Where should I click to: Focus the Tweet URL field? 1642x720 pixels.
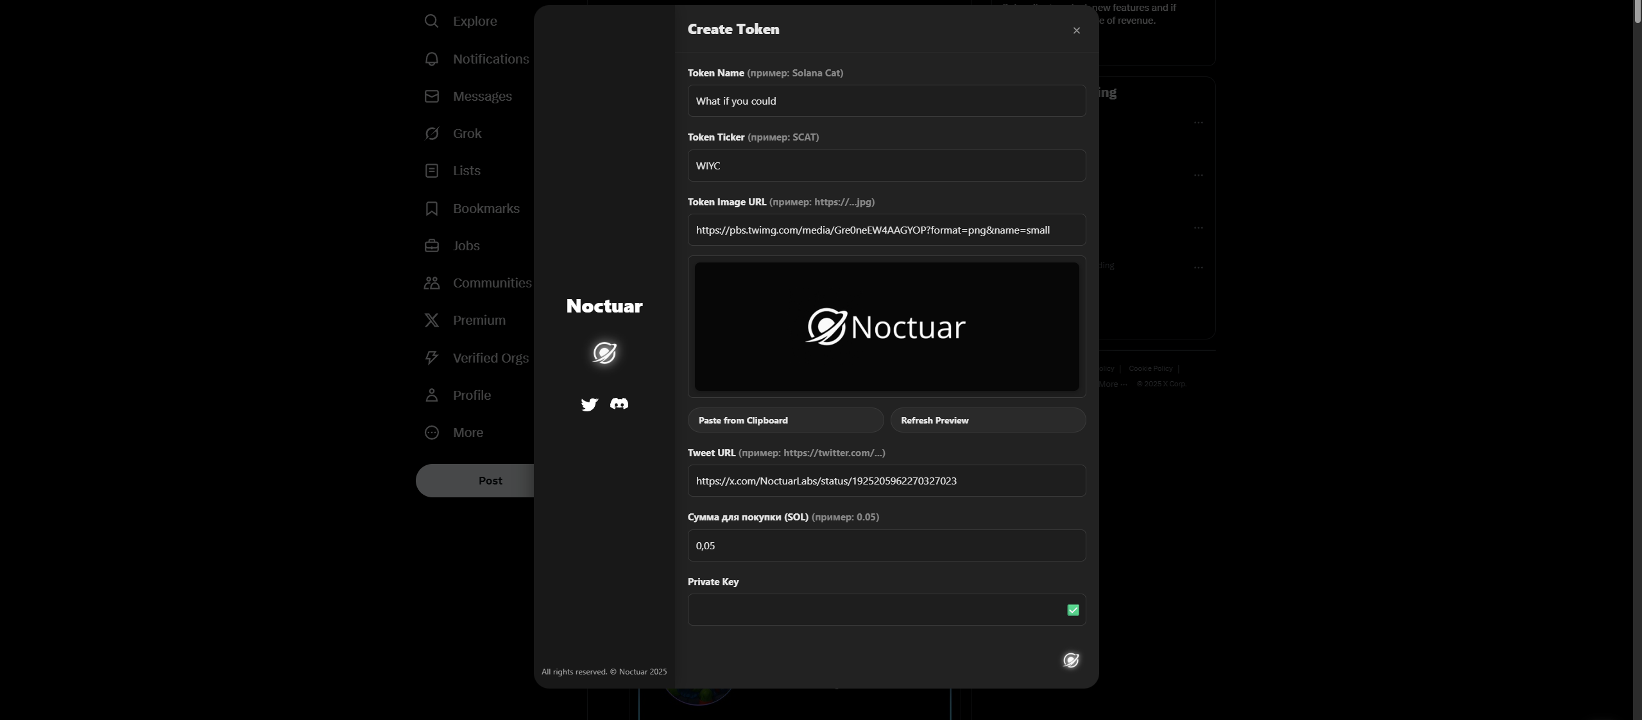click(x=887, y=481)
